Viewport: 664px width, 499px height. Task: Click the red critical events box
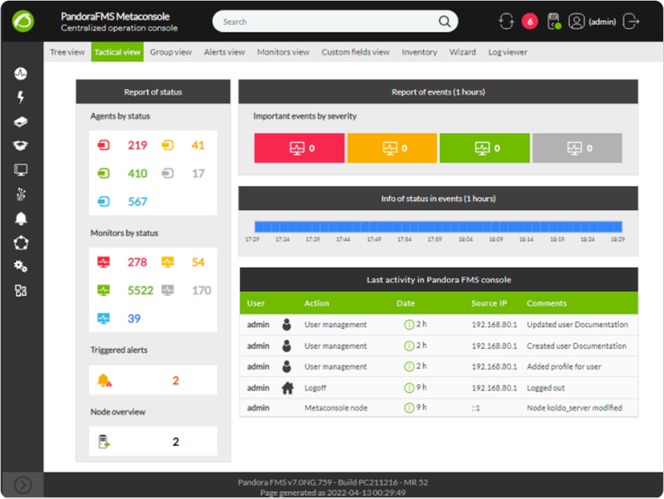coord(299,148)
